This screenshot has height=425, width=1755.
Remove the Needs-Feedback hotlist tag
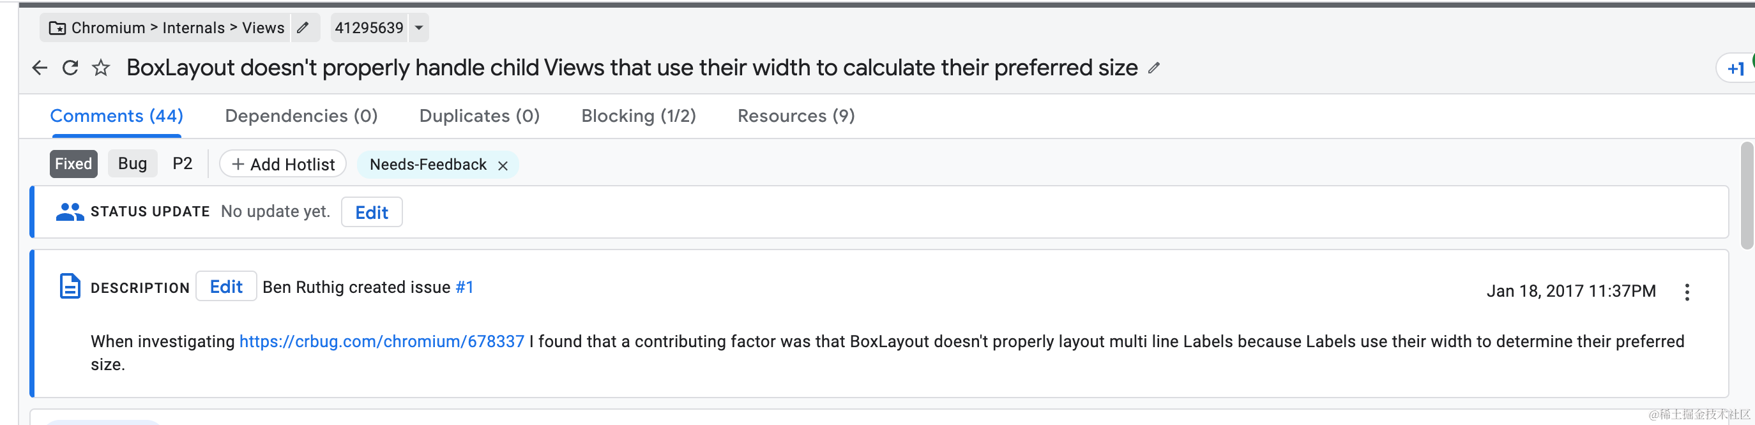(x=503, y=165)
